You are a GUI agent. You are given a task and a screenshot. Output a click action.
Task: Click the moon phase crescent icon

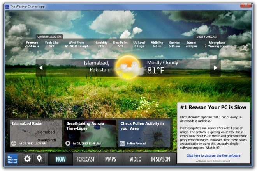[x=205, y=46]
